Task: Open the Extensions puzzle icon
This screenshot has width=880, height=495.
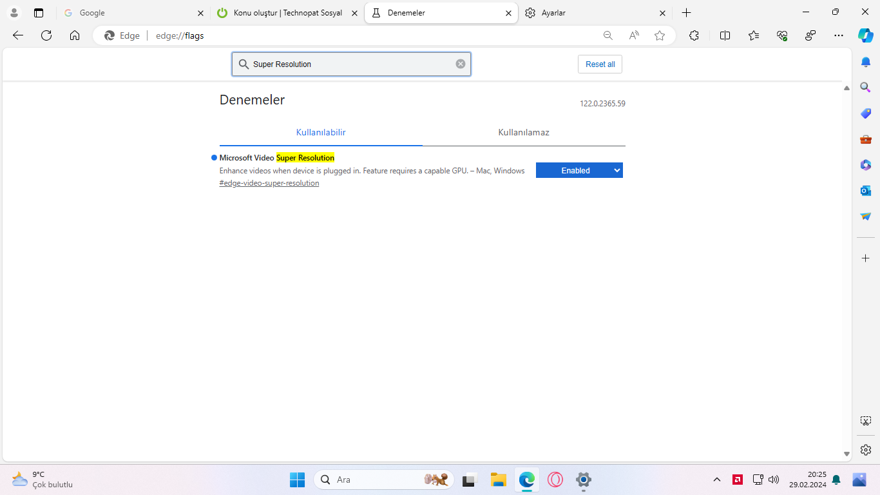Action: click(694, 35)
